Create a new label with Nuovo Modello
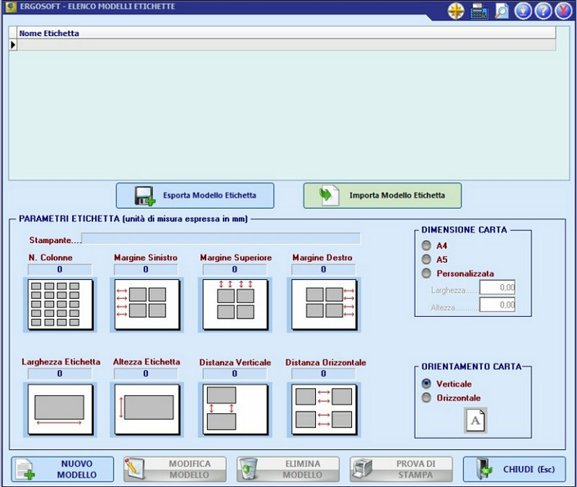 point(62,469)
